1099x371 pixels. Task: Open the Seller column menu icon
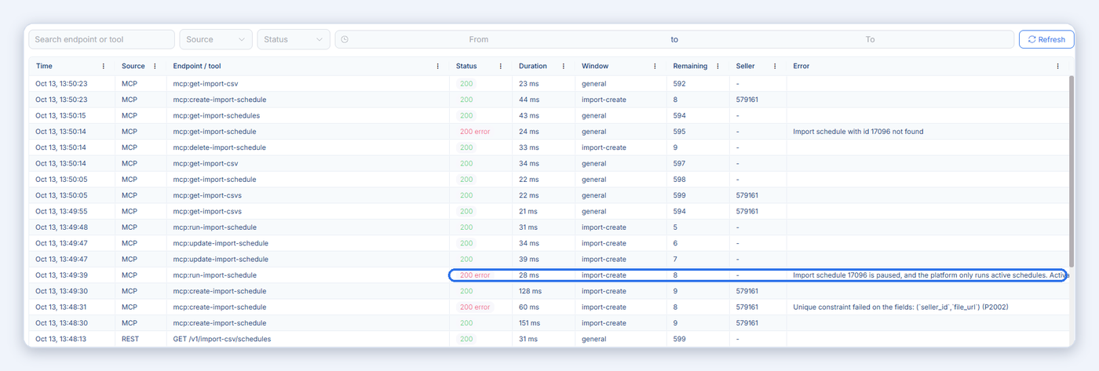coord(775,67)
